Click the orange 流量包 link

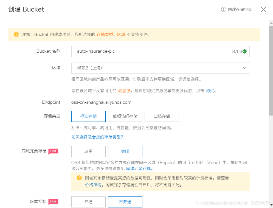(124, 91)
